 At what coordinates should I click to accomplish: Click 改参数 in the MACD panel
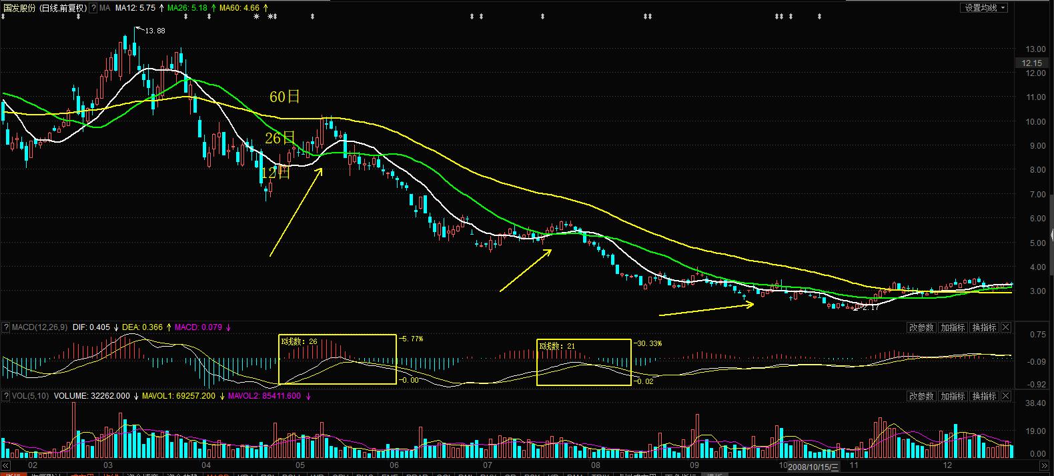pyautogui.click(x=921, y=327)
